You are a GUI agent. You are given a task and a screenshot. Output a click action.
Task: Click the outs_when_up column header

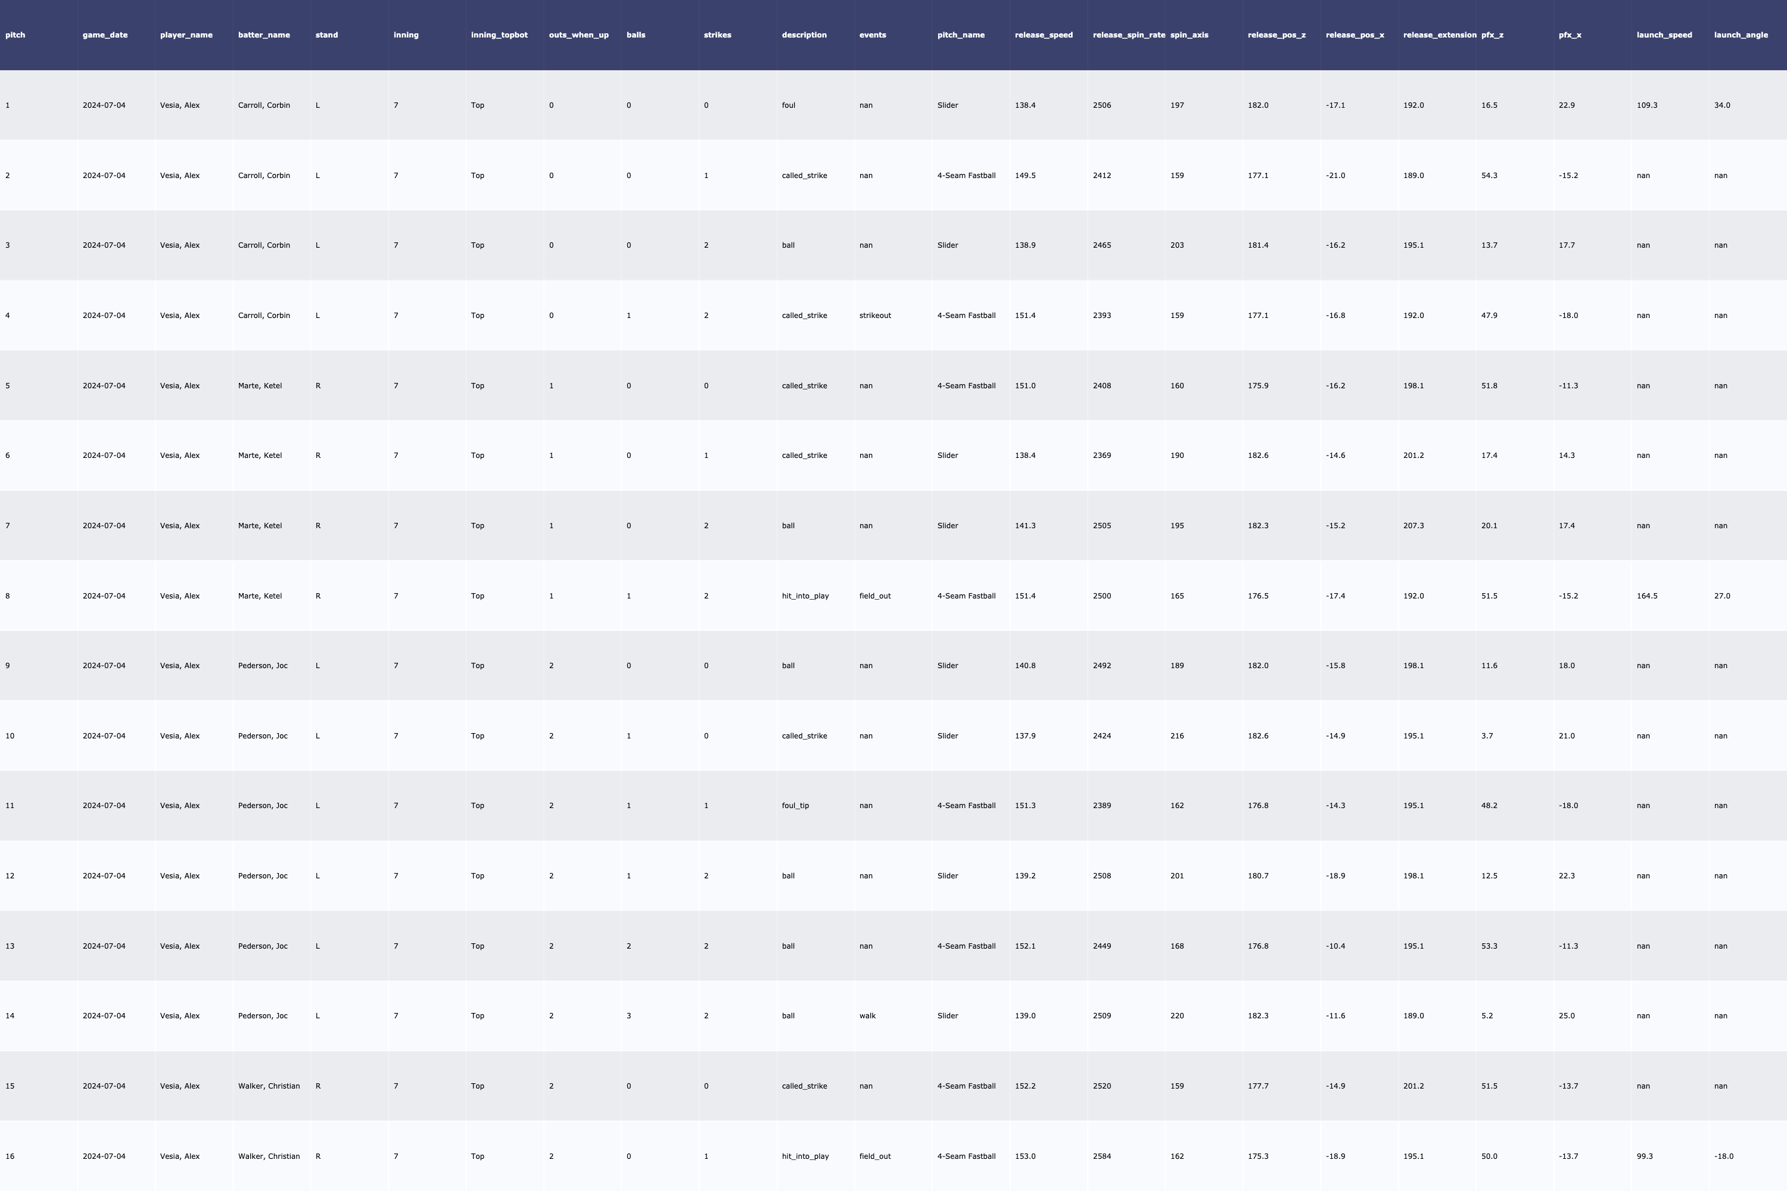pyautogui.click(x=578, y=35)
